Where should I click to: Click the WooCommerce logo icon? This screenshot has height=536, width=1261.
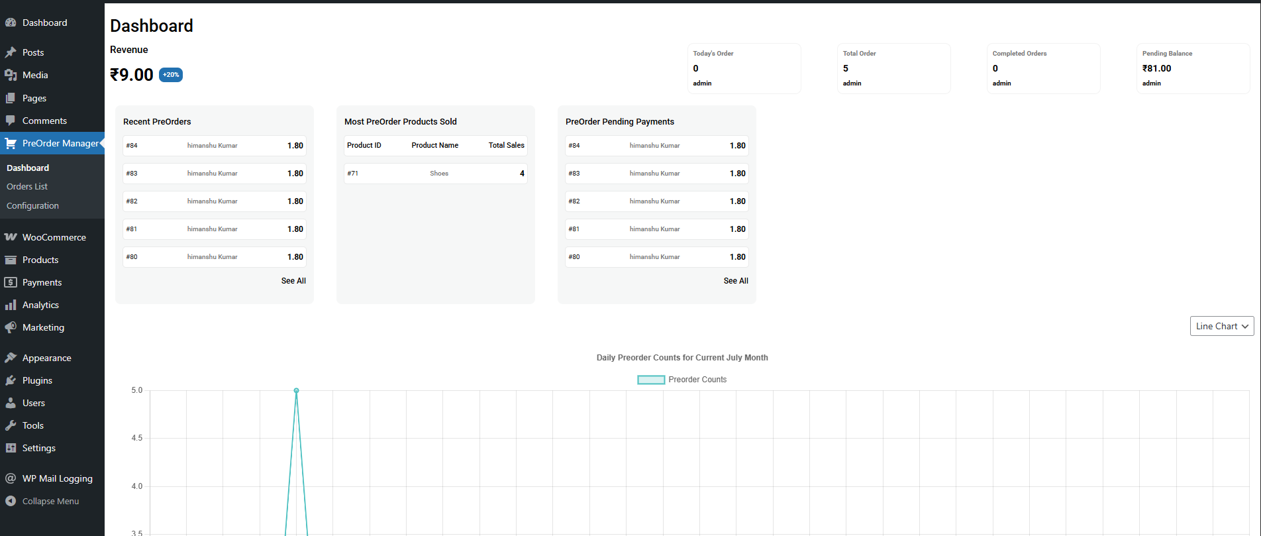(11, 237)
